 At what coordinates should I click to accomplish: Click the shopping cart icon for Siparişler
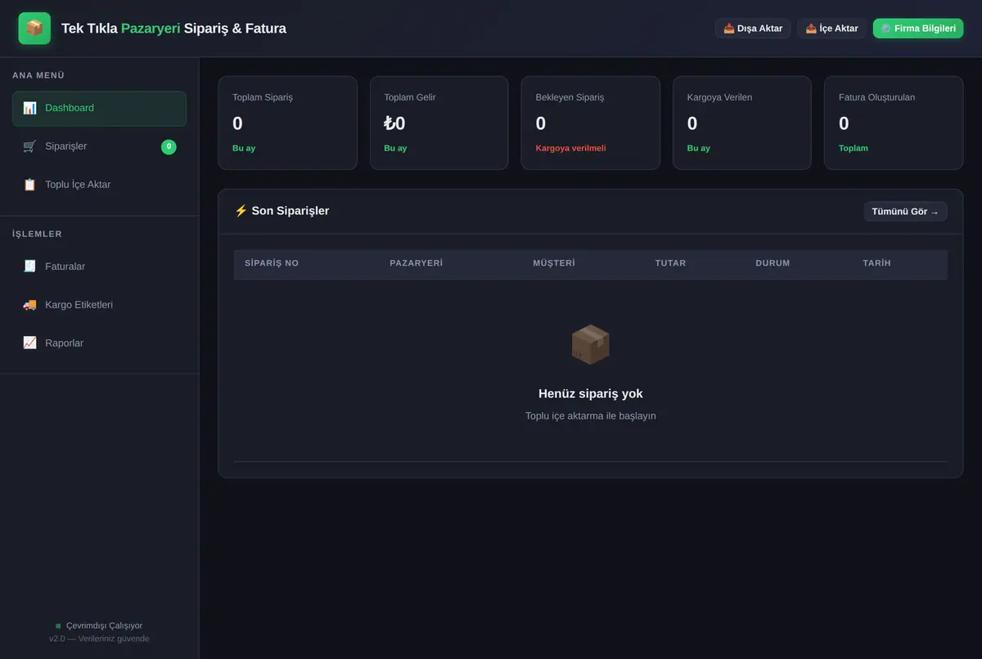(x=29, y=146)
